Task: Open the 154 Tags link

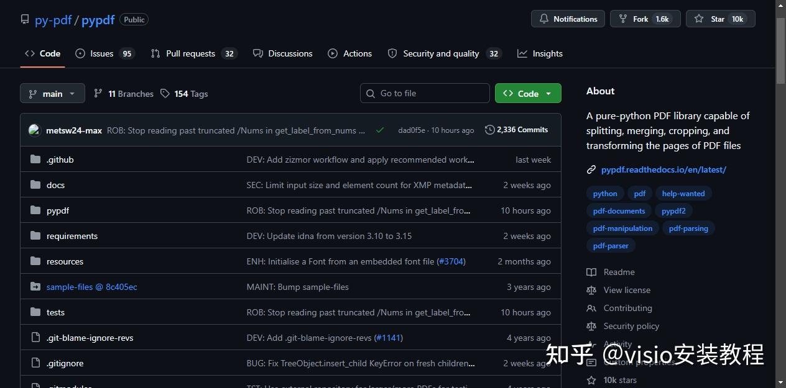Action: tap(184, 94)
